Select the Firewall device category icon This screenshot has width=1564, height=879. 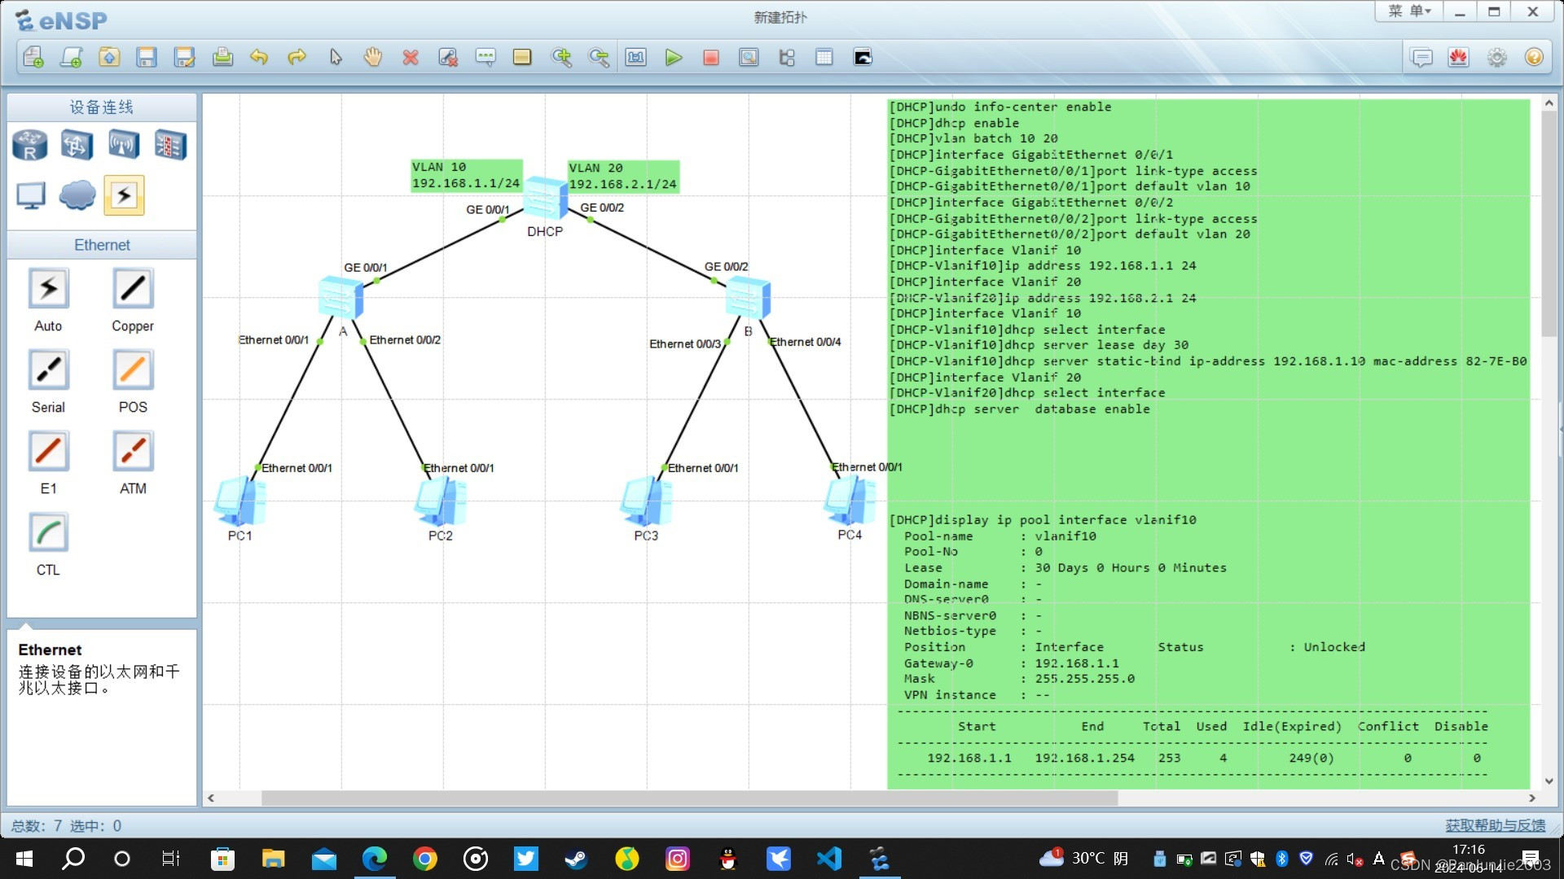coord(170,146)
